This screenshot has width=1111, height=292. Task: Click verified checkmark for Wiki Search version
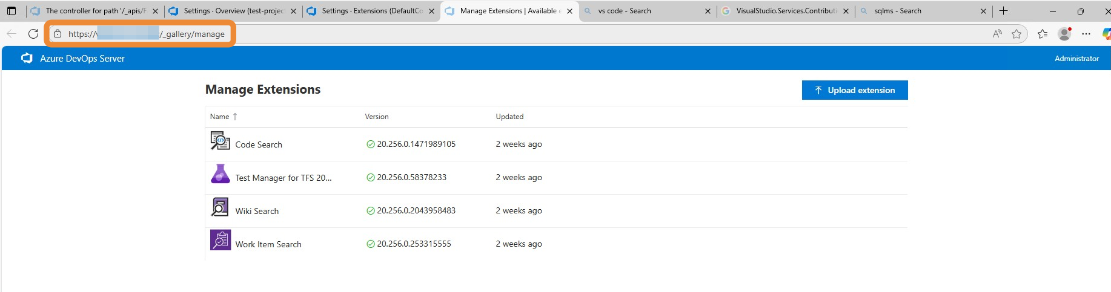pos(371,211)
